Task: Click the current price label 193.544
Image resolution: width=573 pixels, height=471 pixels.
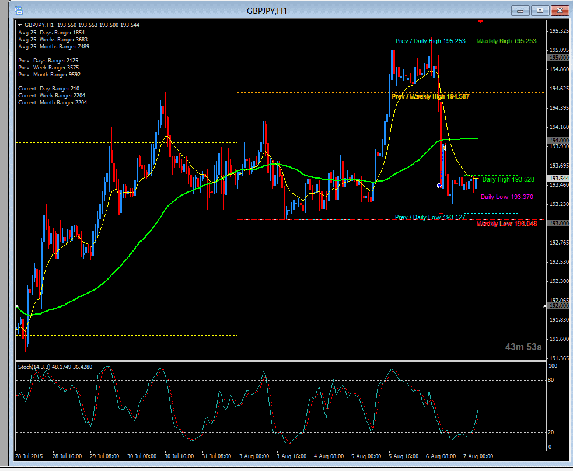Action: tap(558, 179)
